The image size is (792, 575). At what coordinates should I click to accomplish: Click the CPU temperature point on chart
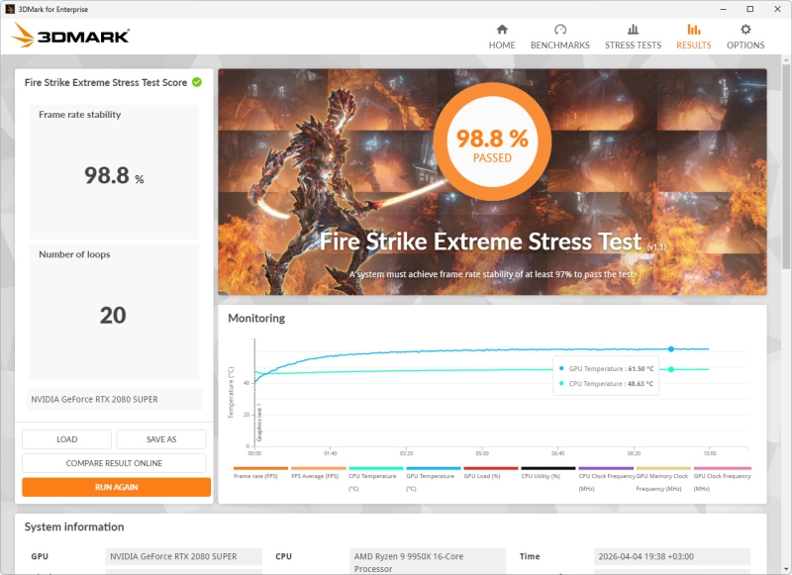point(671,369)
